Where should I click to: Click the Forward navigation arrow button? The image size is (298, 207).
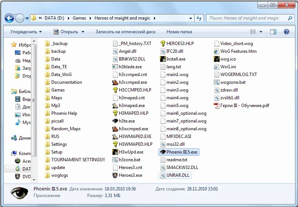20,18
